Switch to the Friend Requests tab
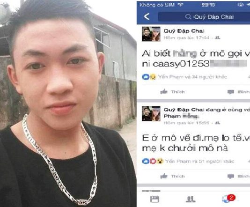This screenshot has height=207, width=250. point(191,199)
